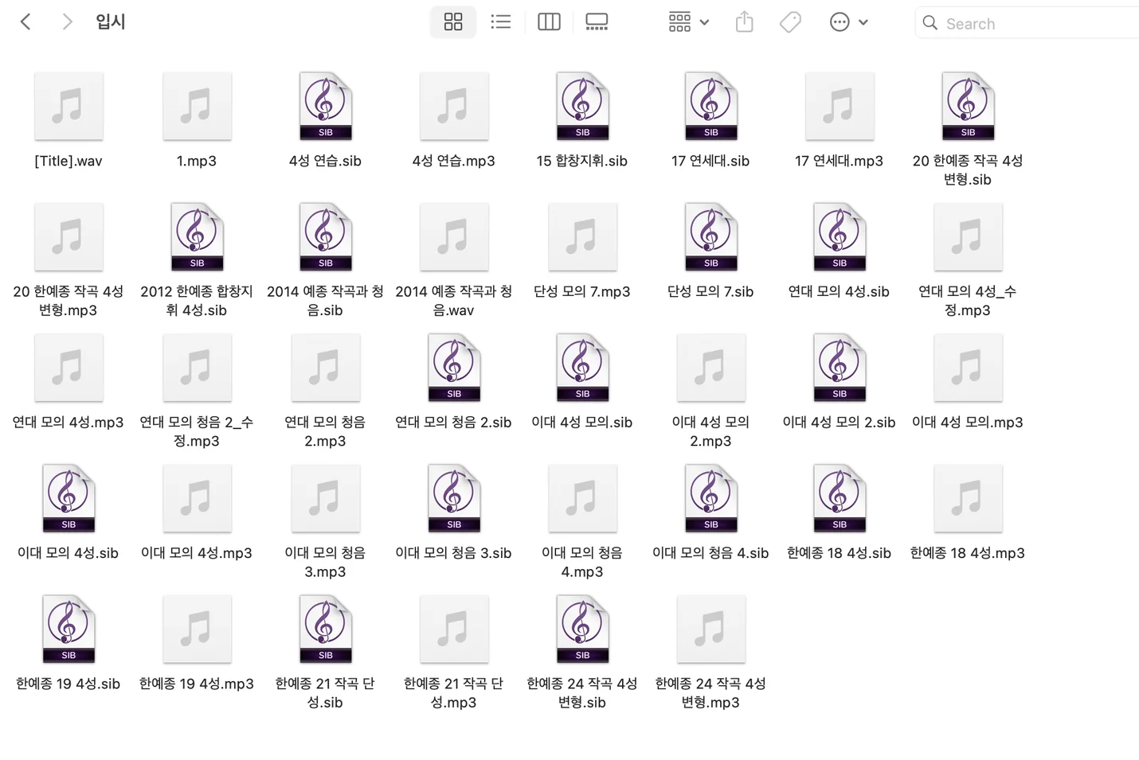Select the 한예종 19 4성.sib file
This screenshot has height=760, width=1139.
point(68,629)
